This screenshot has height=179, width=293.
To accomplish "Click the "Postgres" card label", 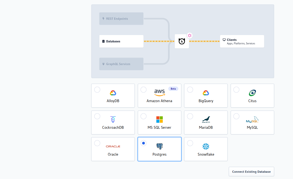I will tap(159, 154).
